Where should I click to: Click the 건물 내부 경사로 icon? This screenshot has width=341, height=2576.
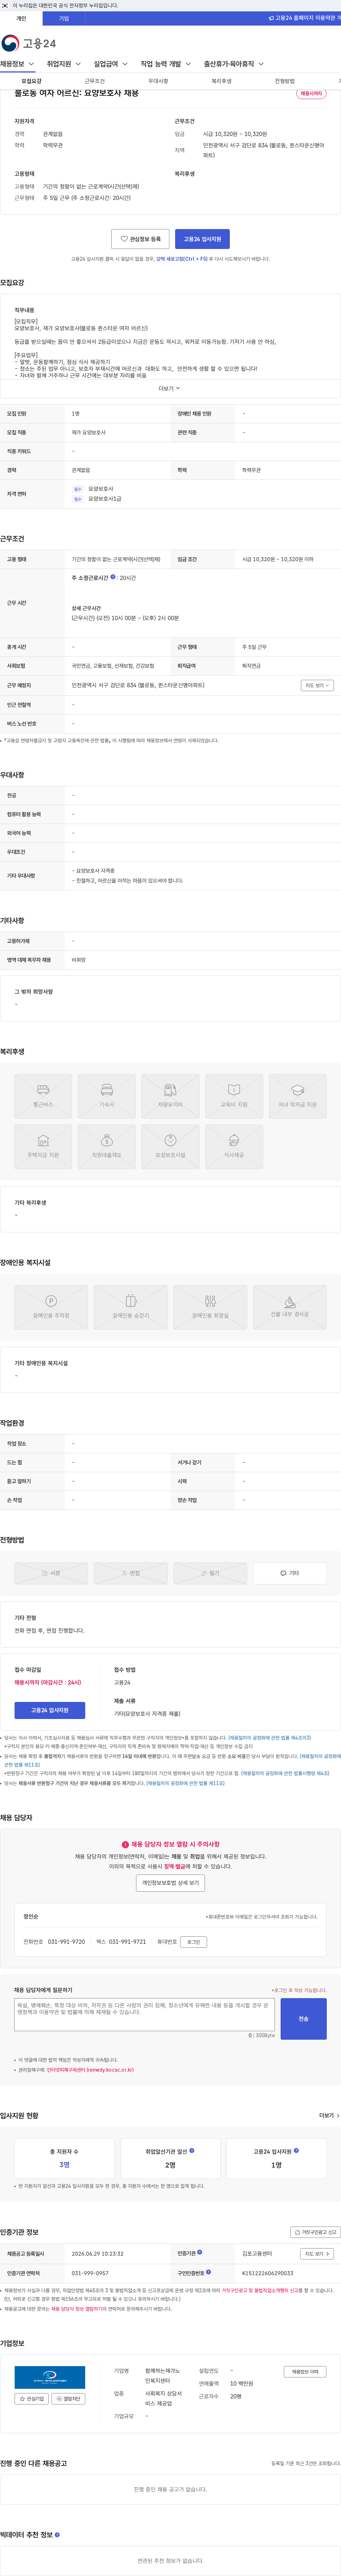pos(289,1307)
